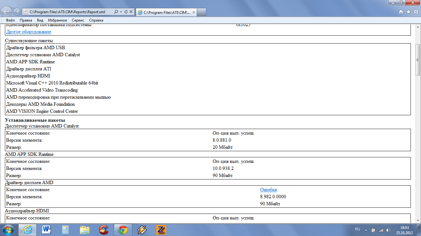Viewport: 421px width, 236px height.
Task: Click the Устанавливаемые пакеты heading
Action: tap(35, 120)
